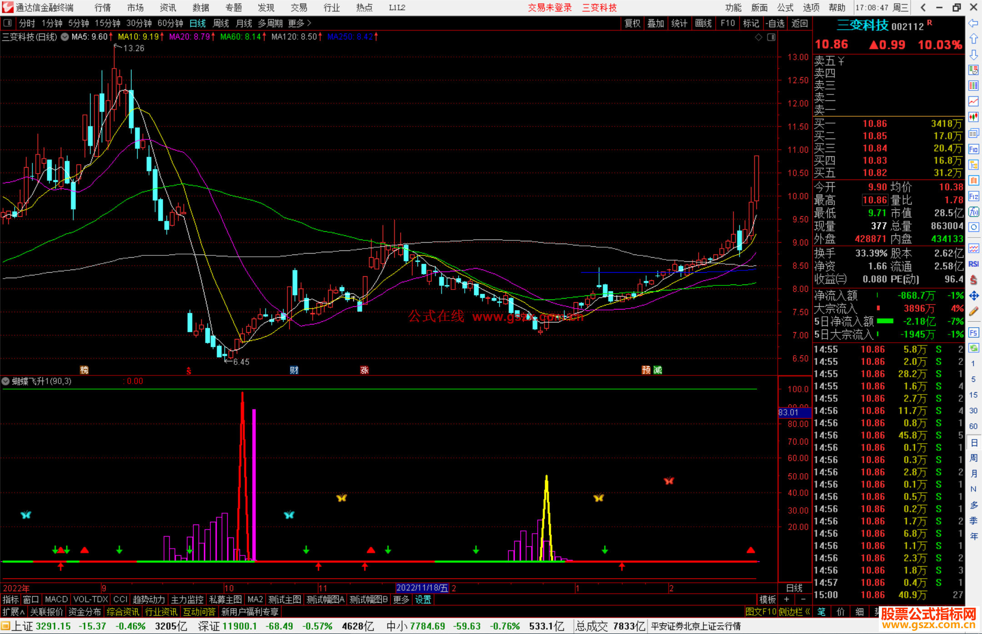This screenshot has width=982, height=634.
Task: Switch to the MACD indicator tab
Action: point(56,599)
